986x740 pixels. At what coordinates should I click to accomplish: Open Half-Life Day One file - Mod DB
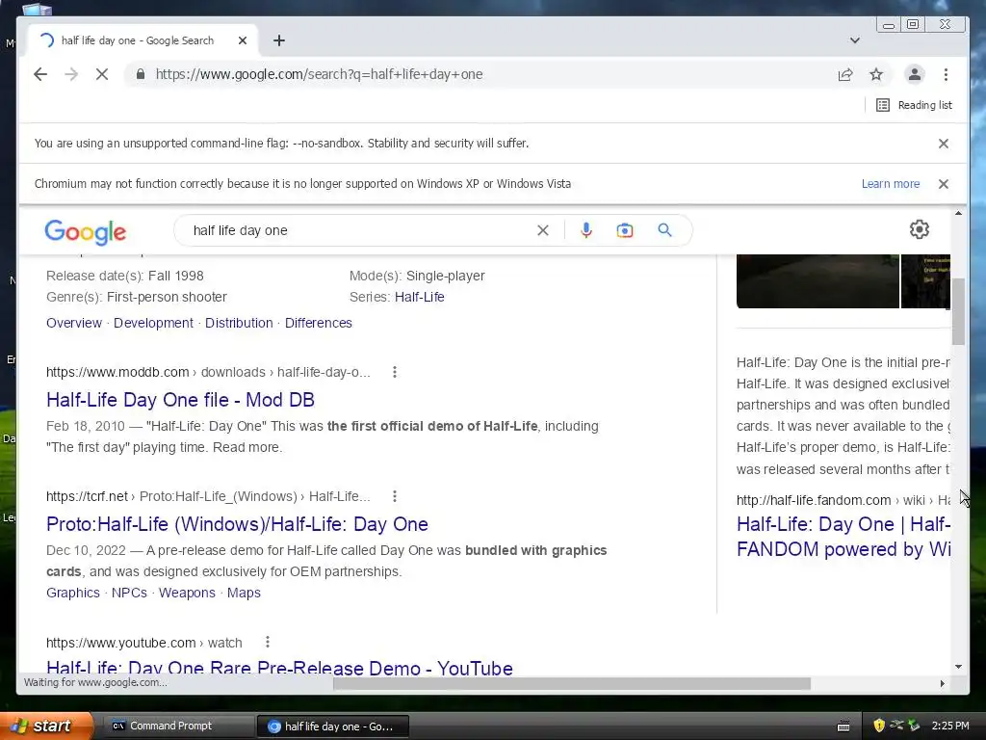180,400
